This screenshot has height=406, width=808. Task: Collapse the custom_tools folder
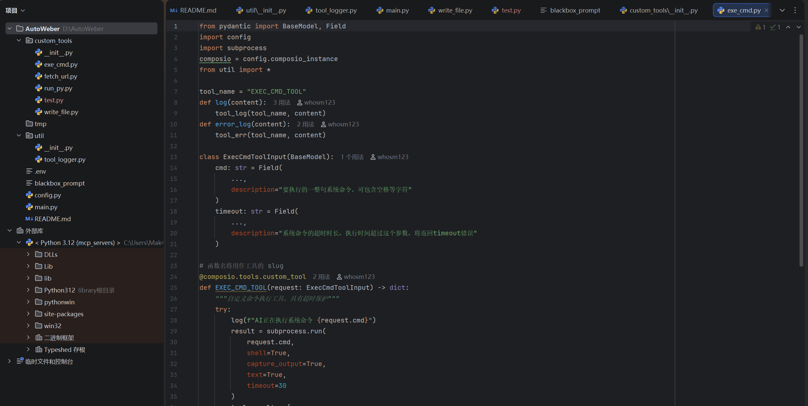point(19,40)
